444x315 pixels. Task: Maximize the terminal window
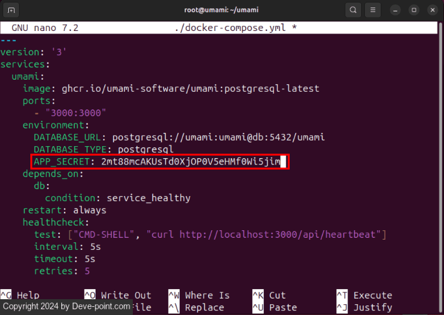414,10
